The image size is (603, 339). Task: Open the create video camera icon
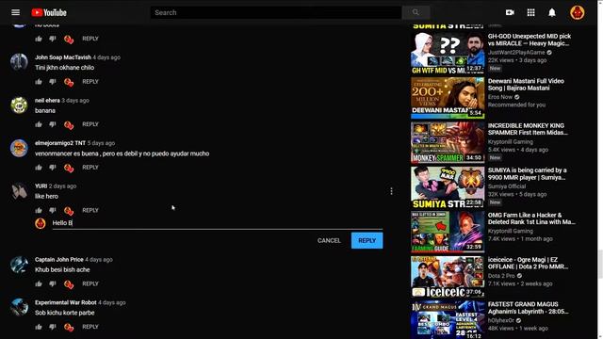pos(510,12)
